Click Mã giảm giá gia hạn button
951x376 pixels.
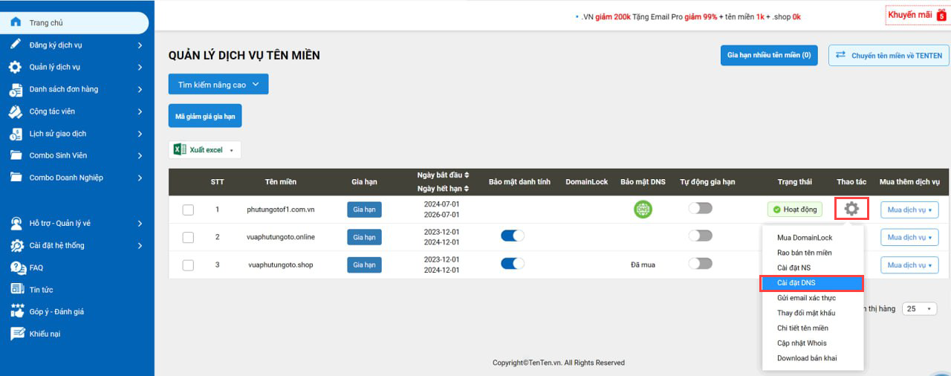point(205,116)
